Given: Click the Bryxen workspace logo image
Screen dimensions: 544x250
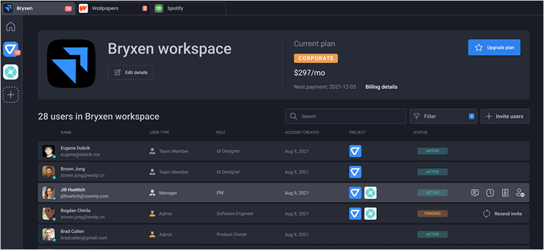Looking at the screenshot, I should pyautogui.click(x=71, y=64).
